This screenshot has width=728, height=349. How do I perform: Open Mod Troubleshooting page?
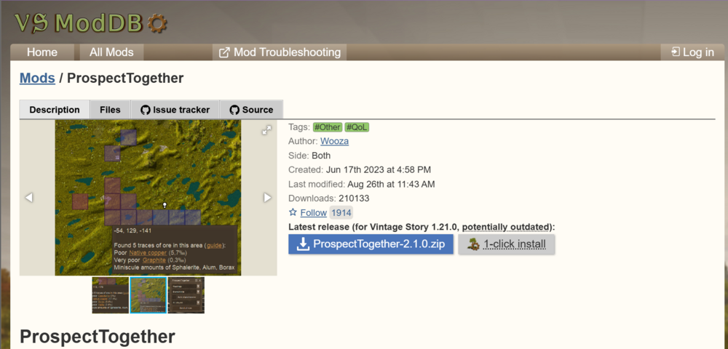(280, 52)
